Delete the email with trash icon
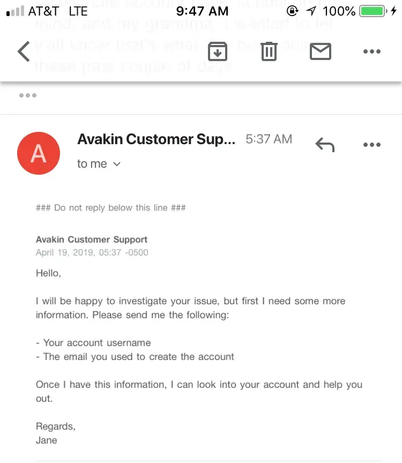402x463 pixels. (269, 51)
